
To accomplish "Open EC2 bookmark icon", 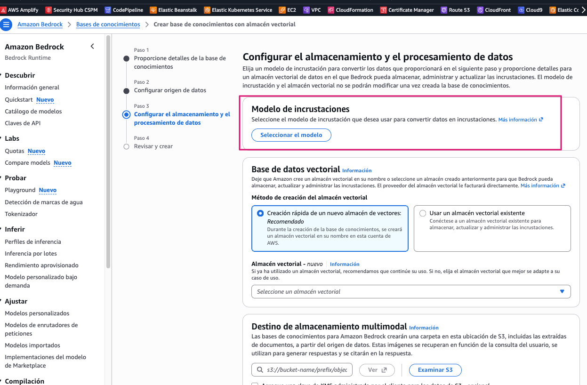I will click(x=282, y=10).
